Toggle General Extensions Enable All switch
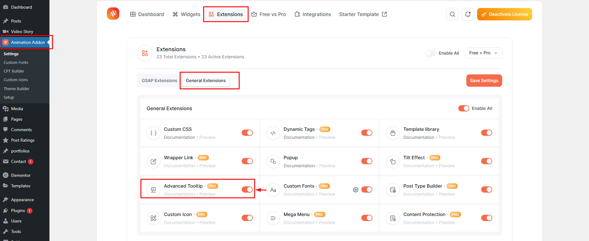Screen dimensions: 589x241 pyautogui.click(x=464, y=108)
